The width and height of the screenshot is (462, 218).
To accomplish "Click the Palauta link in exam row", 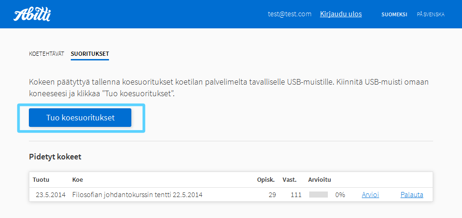I will (412, 195).
